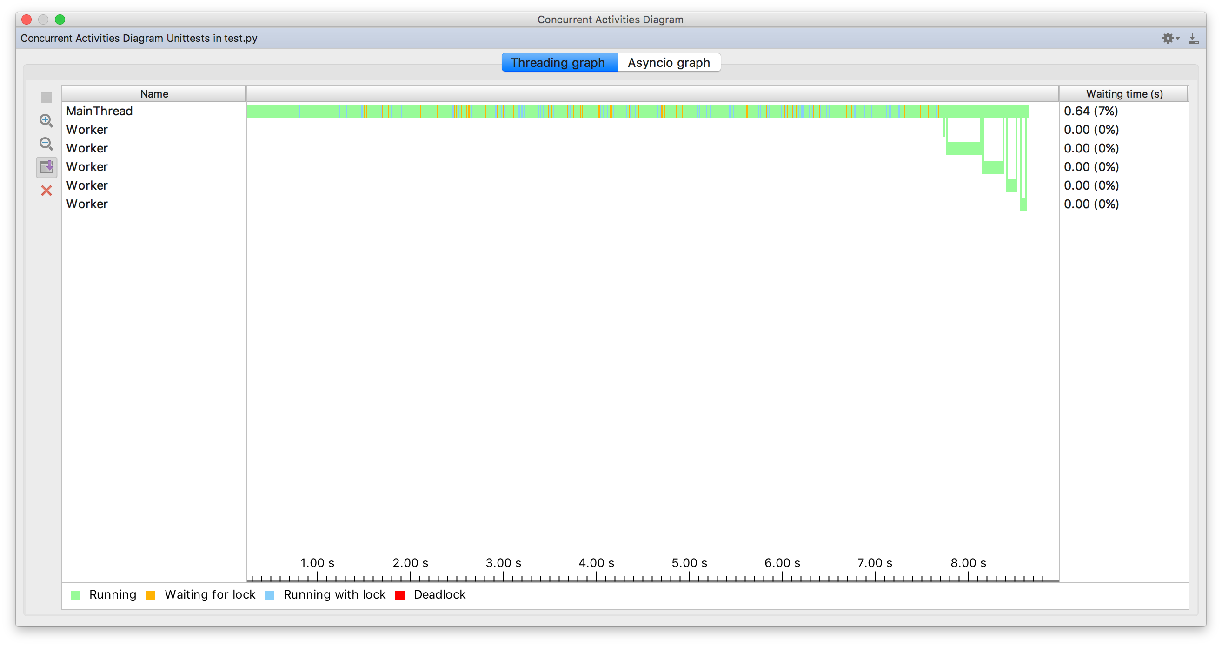The height and width of the screenshot is (646, 1222).
Task: Click the Name column header
Action: 154,93
